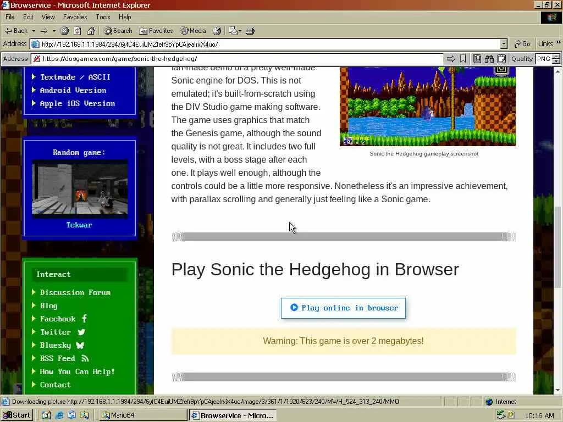Open the History icon in toolbar
The image size is (563, 422).
point(217,31)
